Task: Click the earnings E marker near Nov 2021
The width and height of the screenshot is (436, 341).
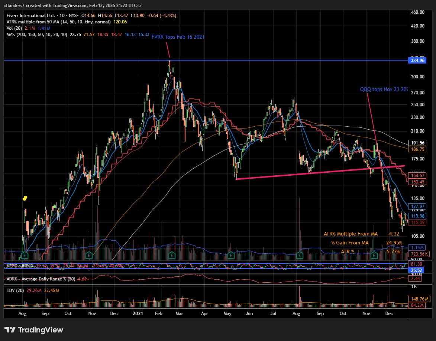Action: [x=374, y=255]
